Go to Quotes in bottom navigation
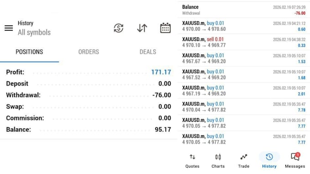Image resolution: width=310 pixels, height=174 pixels. click(192, 161)
